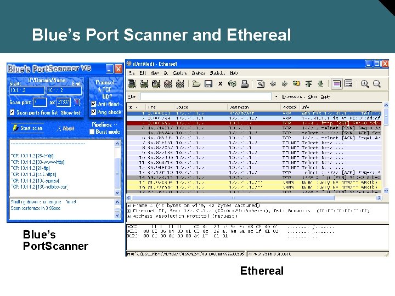
Task: Go to specific packet yellow arrow icon
Action: [296, 83]
